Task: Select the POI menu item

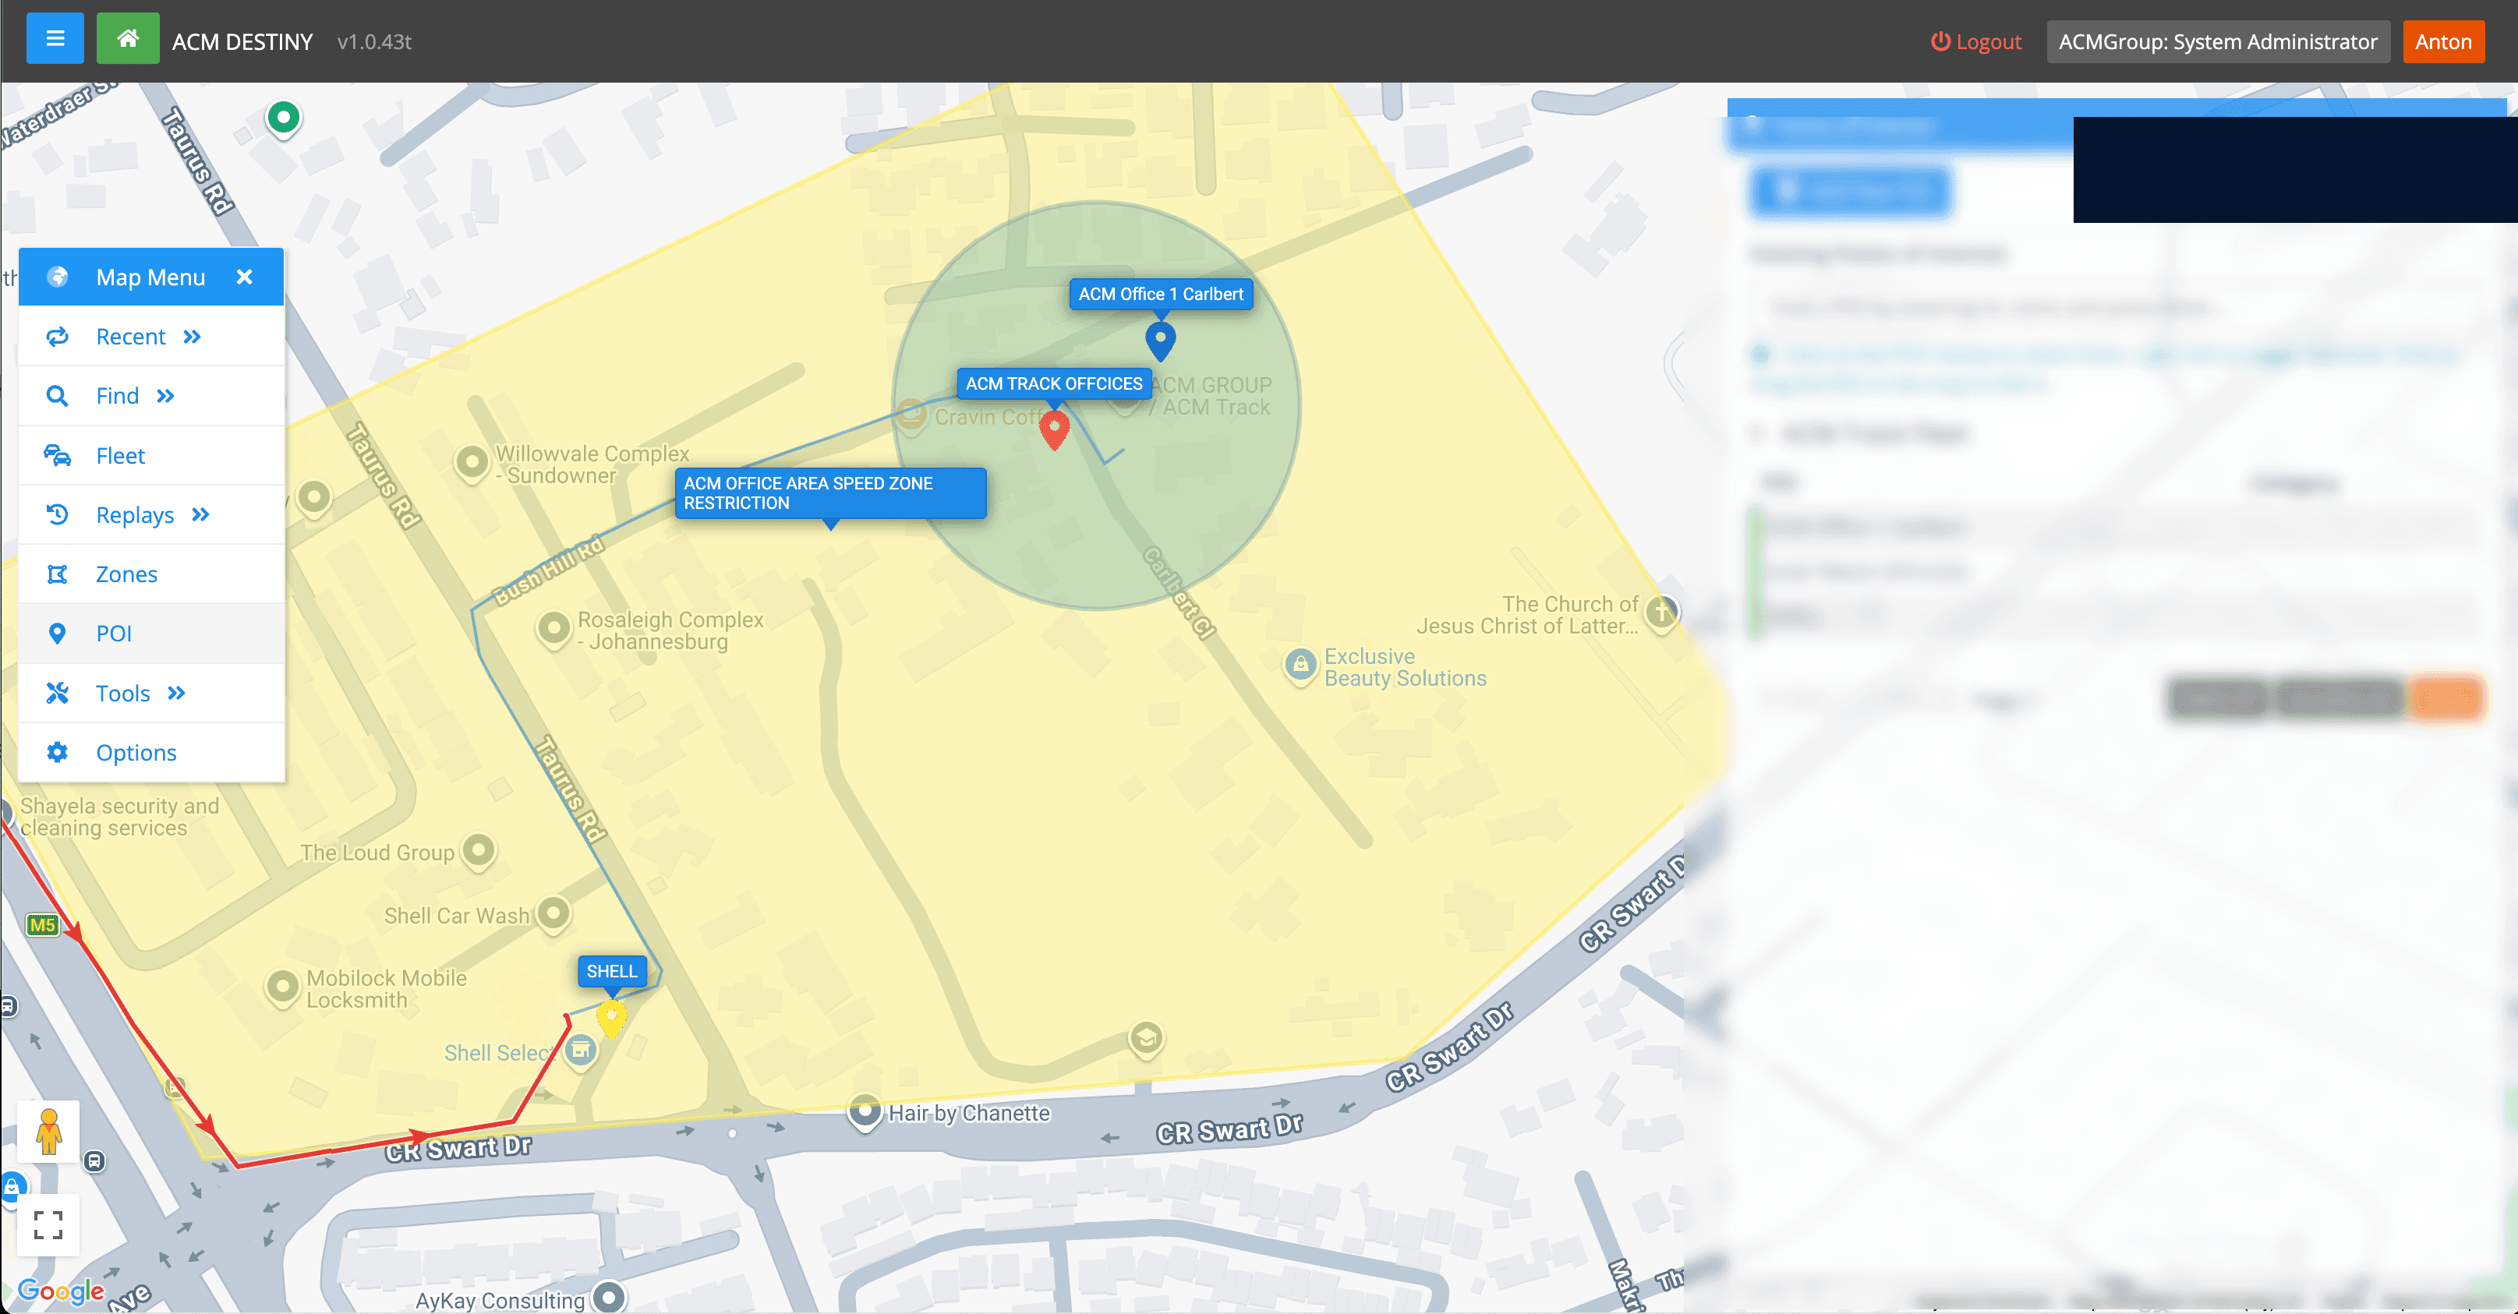Action: click(x=151, y=634)
